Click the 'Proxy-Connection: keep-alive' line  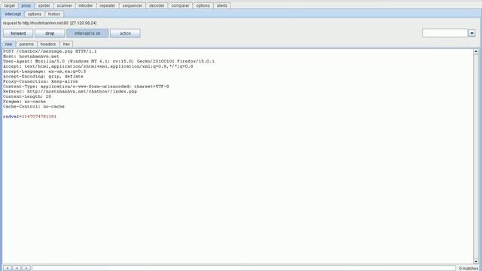point(41,81)
